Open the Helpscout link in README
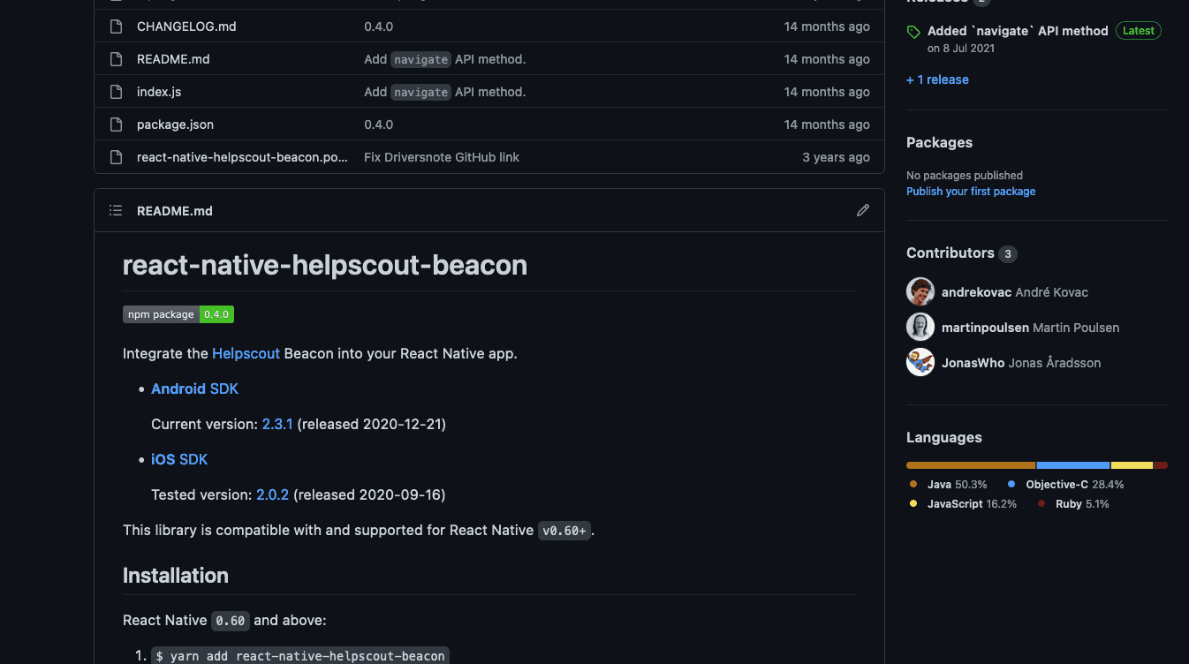 [246, 353]
